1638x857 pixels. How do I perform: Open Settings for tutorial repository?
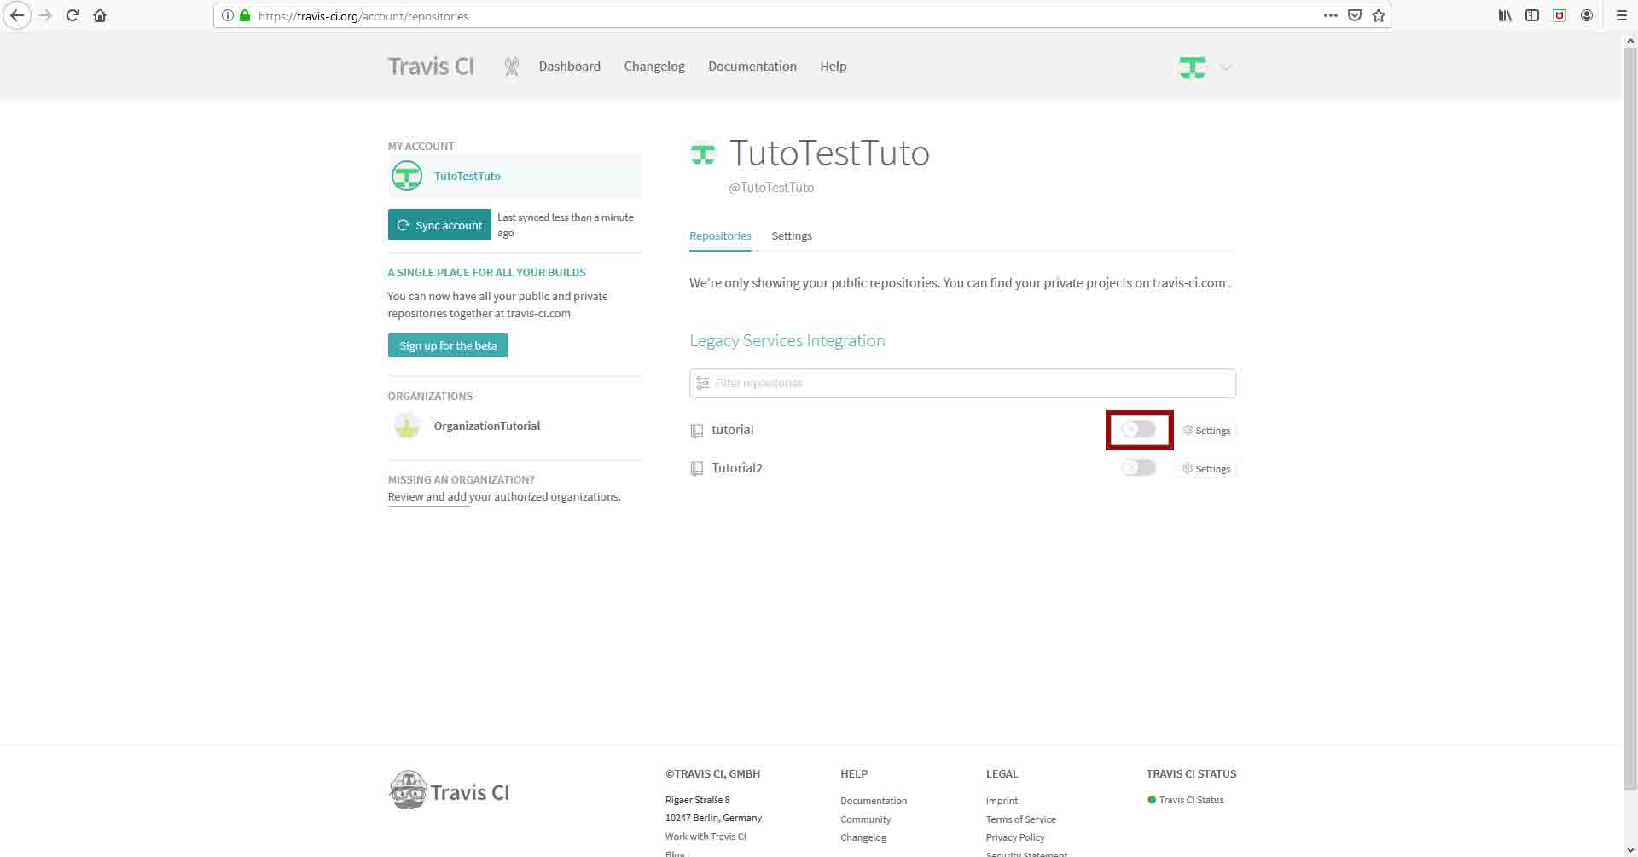1206,431
